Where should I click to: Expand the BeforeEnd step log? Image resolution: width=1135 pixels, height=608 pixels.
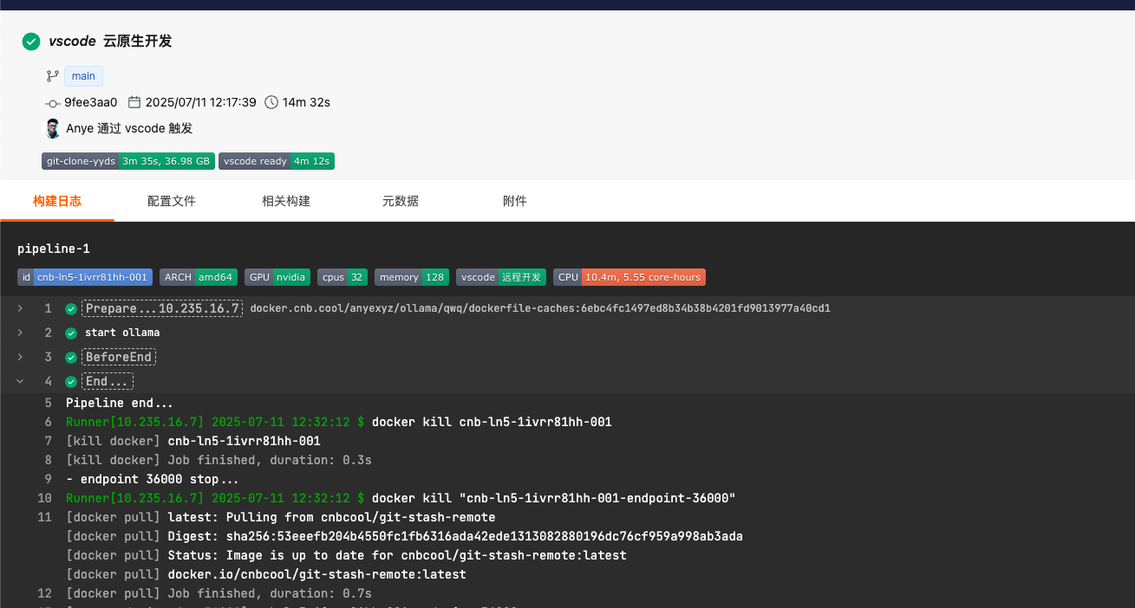pyautogui.click(x=20, y=357)
